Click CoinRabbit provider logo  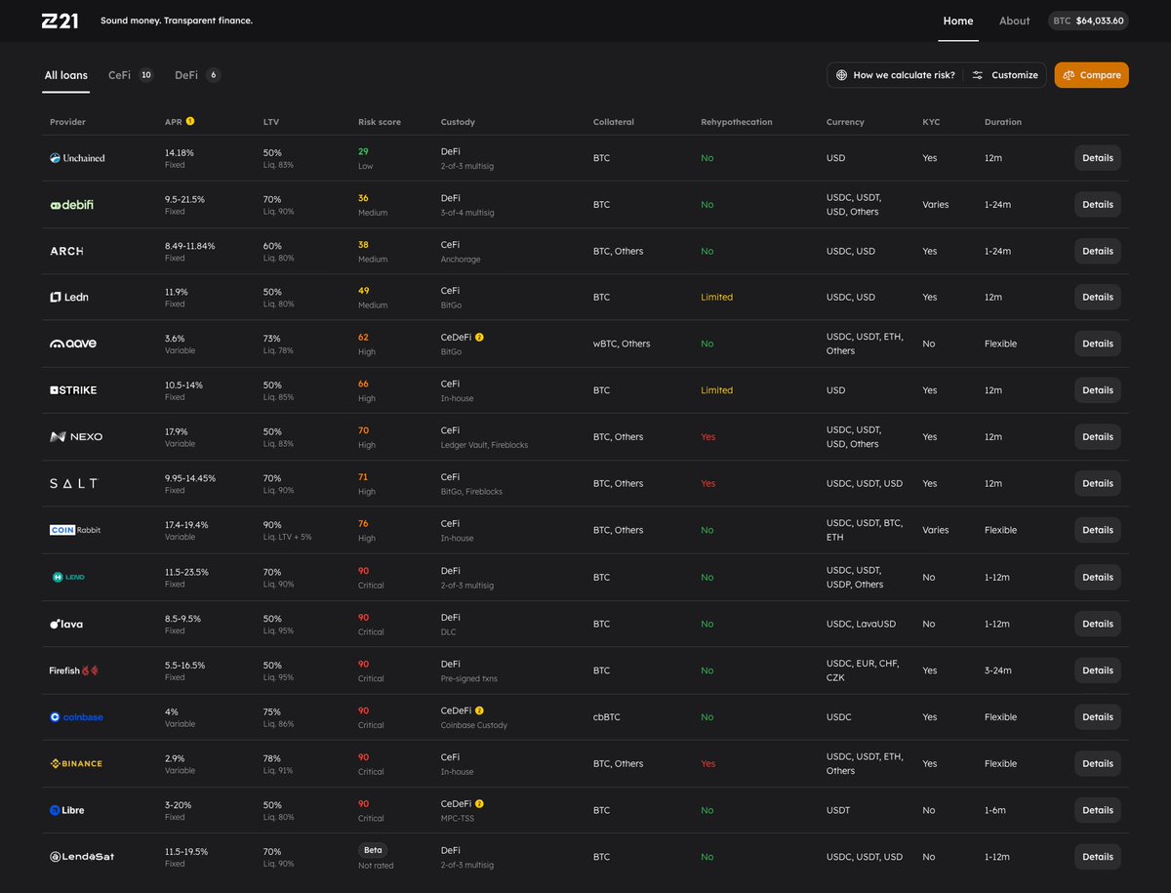pyautogui.click(x=75, y=530)
